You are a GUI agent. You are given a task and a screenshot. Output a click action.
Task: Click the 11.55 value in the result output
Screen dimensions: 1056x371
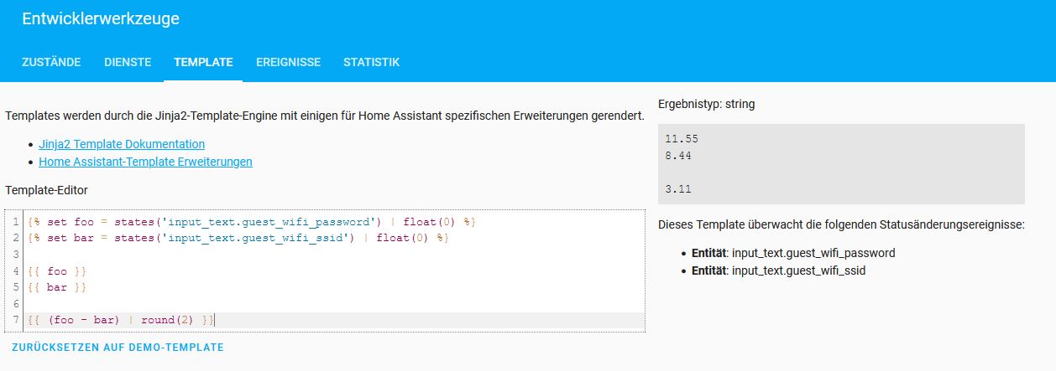[x=681, y=139]
